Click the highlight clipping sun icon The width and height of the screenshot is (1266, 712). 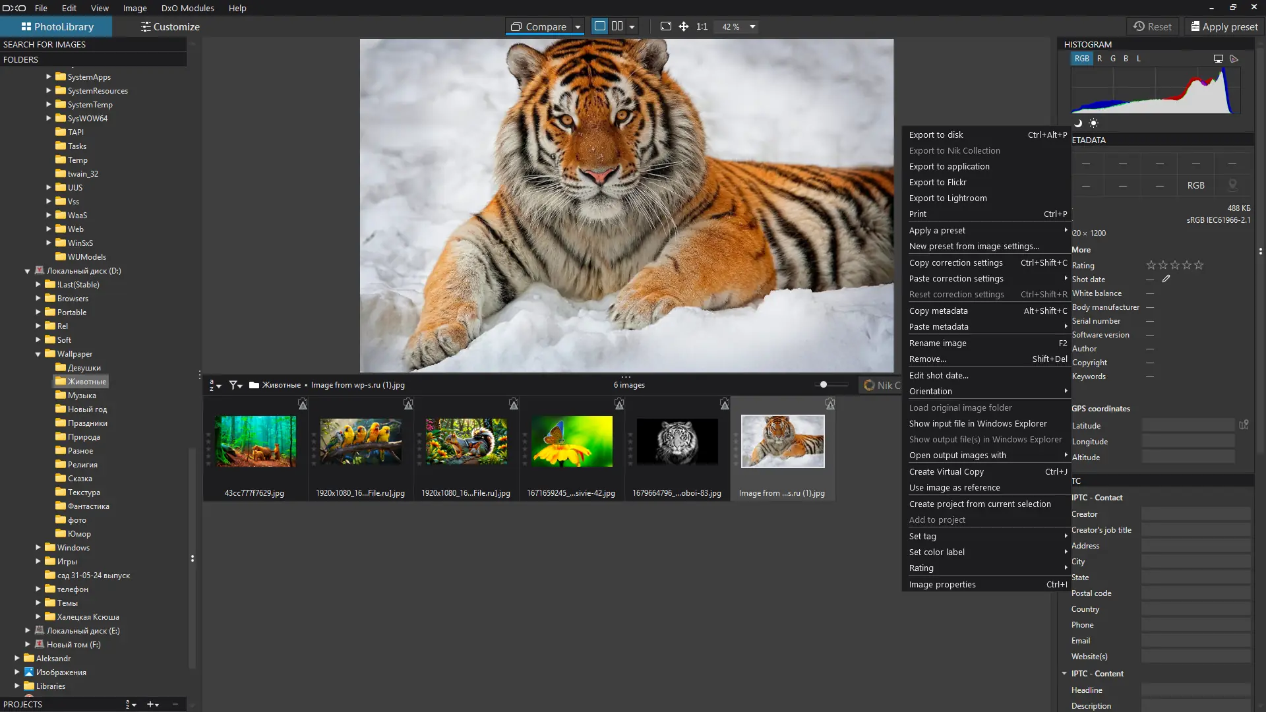pyautogui.click(x=1093, y=123)
